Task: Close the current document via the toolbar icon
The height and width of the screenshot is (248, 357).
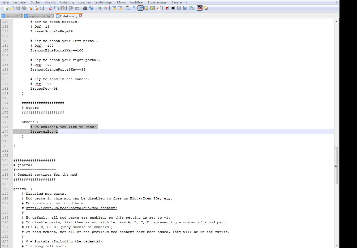Action: tap(30, 8)
